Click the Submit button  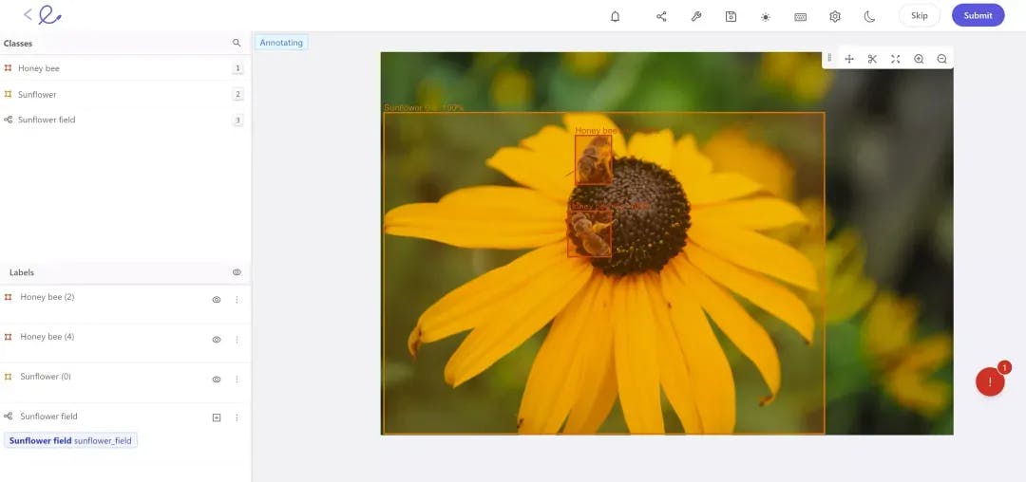point(978,16)
